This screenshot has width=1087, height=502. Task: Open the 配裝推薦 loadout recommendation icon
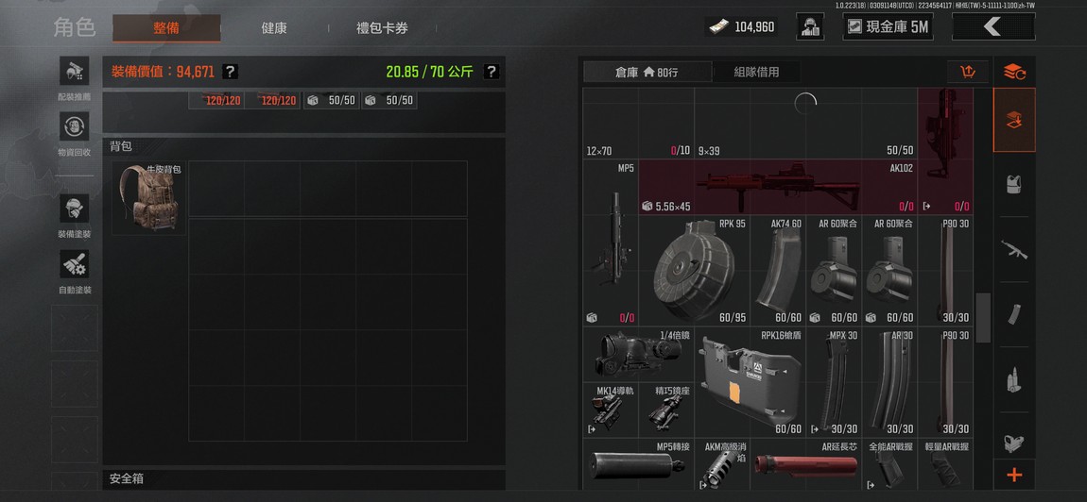[x=74, y=74]
